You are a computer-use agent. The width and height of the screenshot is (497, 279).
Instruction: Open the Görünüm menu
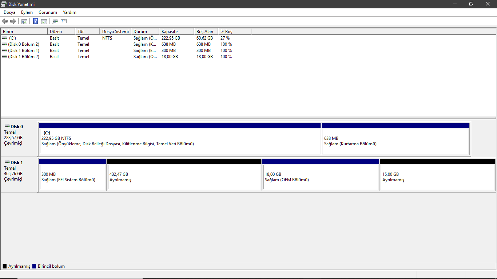coord(48,12)
